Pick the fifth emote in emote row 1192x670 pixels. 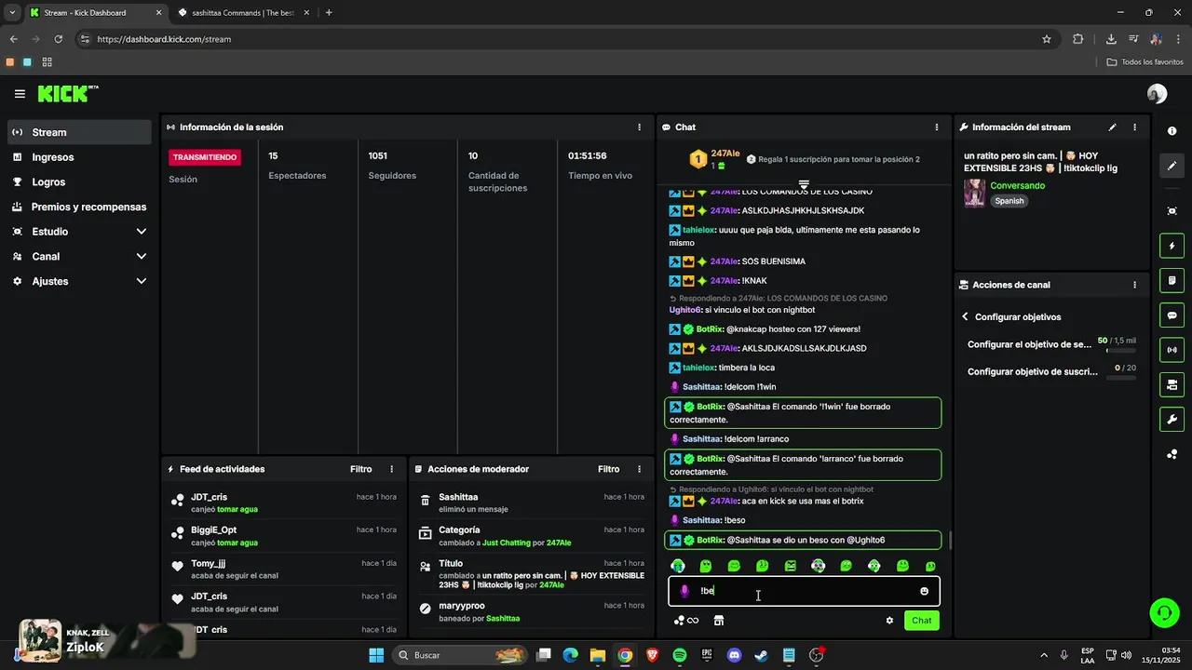coord(790,566)
